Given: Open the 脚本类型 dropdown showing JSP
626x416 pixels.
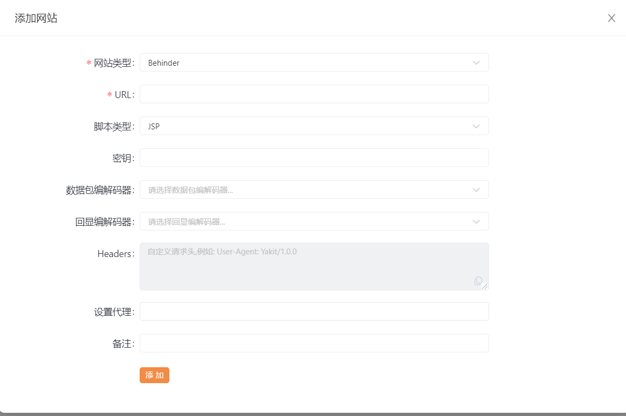Looking at the screenshot, I should point(313,126).
